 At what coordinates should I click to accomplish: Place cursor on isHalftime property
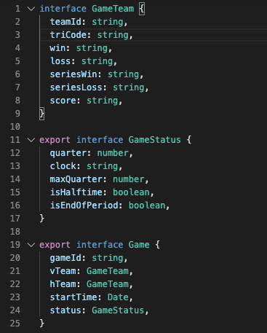pyautogui.click(x=76, y=192)
